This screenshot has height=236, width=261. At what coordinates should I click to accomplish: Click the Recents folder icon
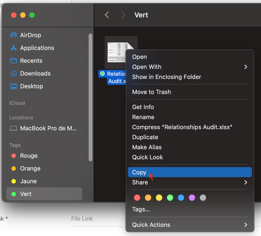13,61
